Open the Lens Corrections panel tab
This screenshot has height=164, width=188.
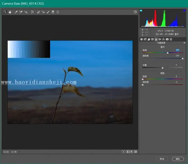[x=160, y=39]
